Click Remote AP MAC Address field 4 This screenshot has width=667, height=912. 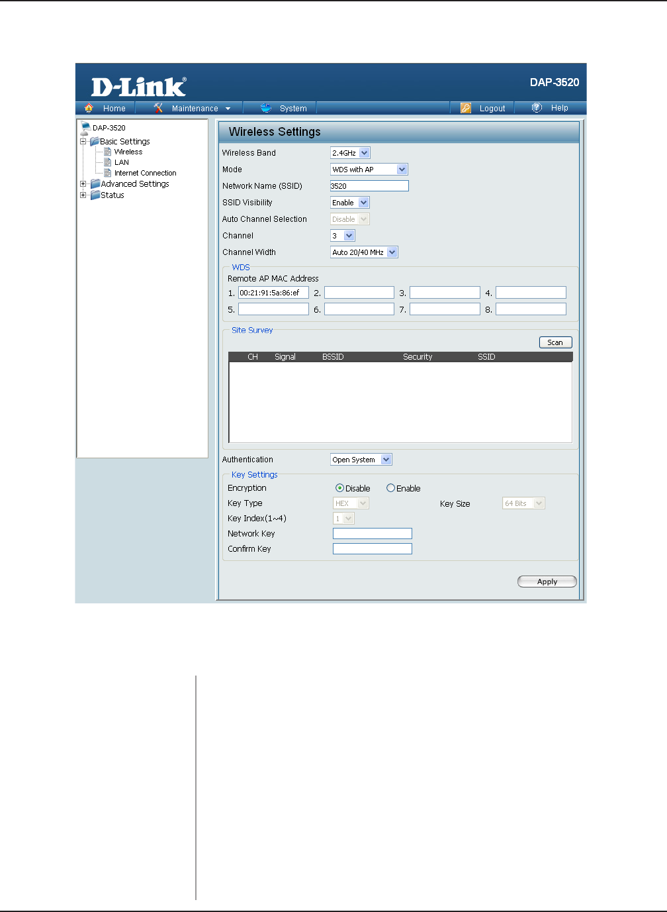[531, 292]
